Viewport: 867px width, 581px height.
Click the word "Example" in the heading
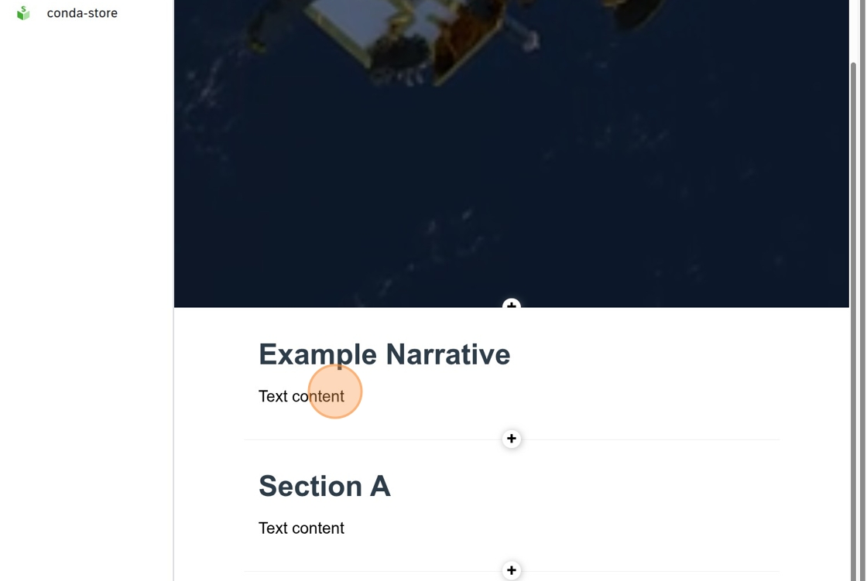pyautogui.click(x=317, y=355)
